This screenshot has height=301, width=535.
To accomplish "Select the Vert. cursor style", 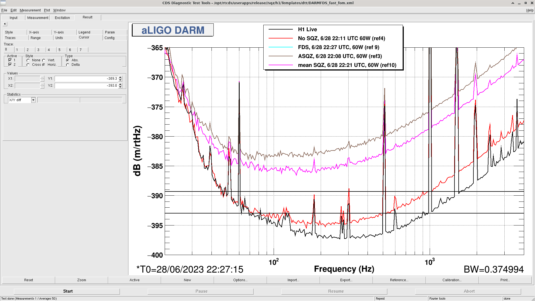I will click(44, 60).
